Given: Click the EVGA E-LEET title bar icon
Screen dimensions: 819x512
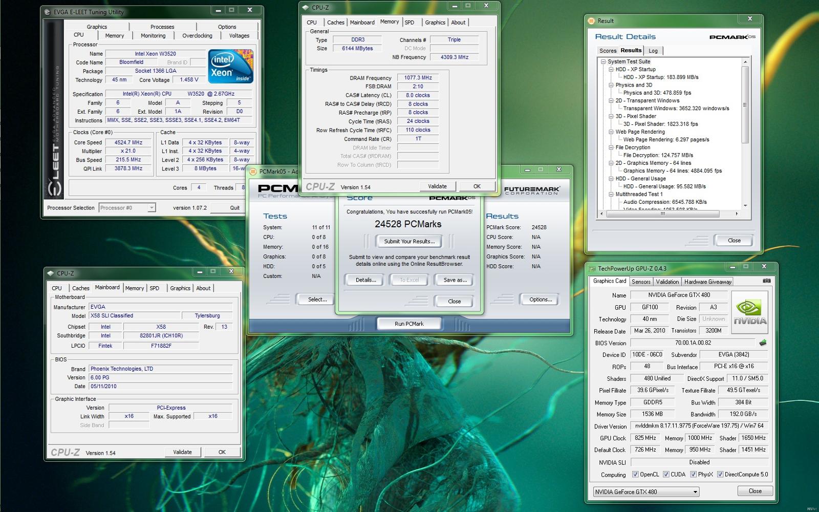Looking at the screenshot, I should tap(48, 12).
